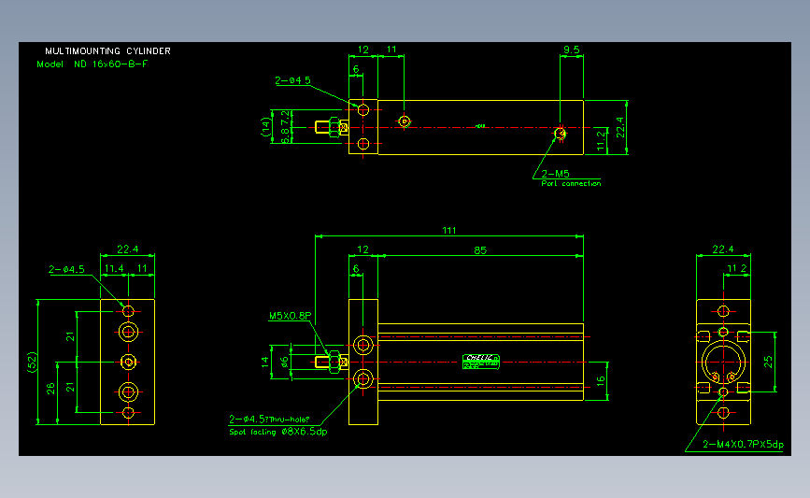Image resolution: width=810 pixels, height=498 pixels.
Task: Pick the (52) reference height dimension
Action: (x=32, y=362)
